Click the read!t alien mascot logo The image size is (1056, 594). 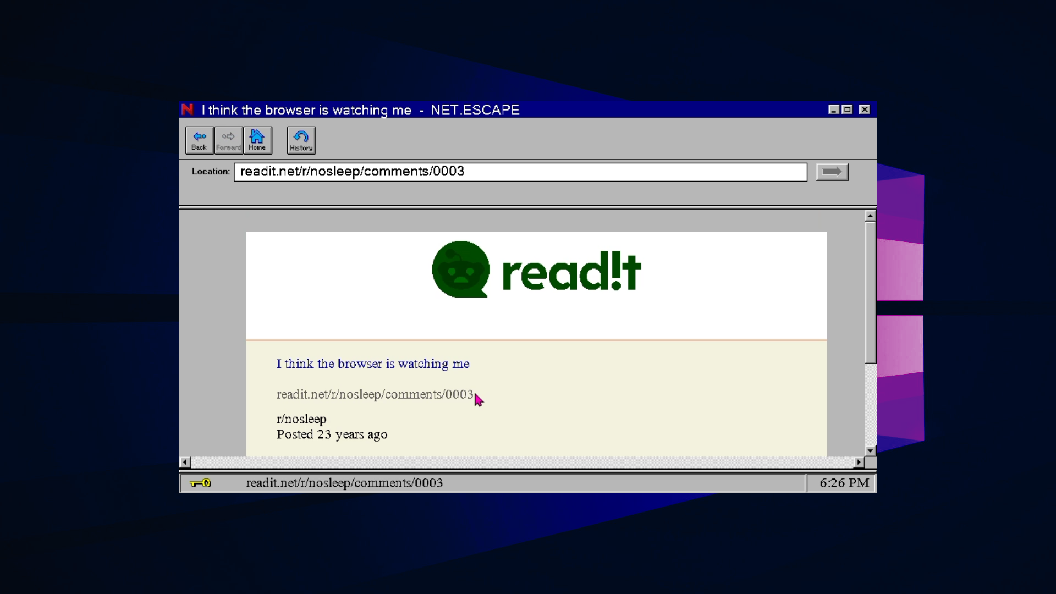pos(460,269)
